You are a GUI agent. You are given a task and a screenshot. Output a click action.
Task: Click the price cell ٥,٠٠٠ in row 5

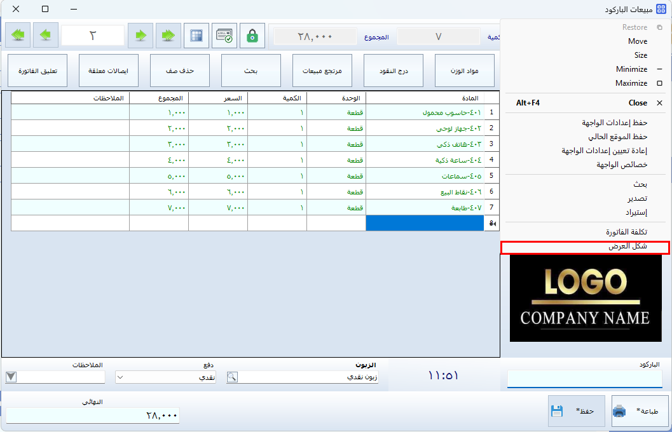(x=218, y=176)
